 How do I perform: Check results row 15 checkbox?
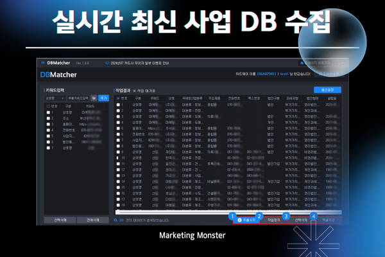pyautogui.click(x=118, y=188)
